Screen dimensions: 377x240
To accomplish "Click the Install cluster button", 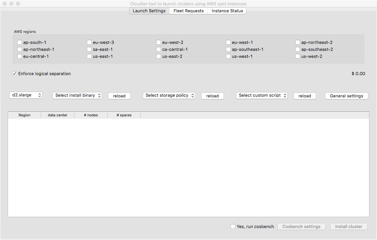I will pyautogui.click(x=348, y=226).
